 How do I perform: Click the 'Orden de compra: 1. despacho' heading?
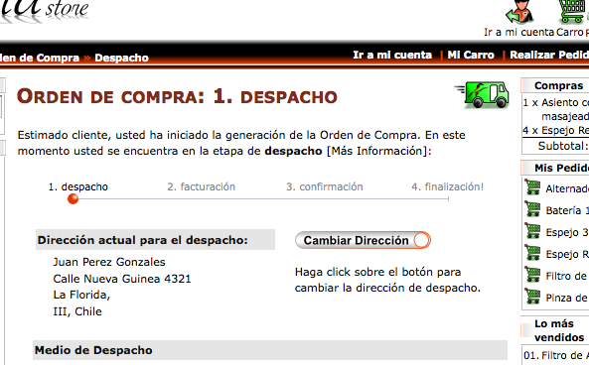click(x=177, y=96)
